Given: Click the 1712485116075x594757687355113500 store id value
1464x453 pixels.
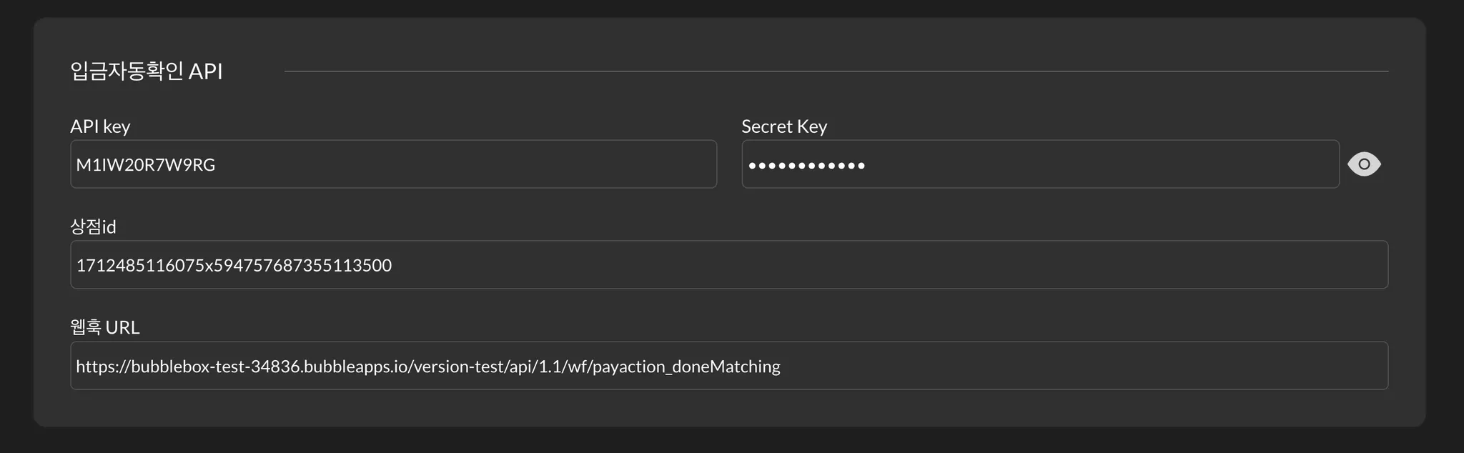Looking at the screenshot, I should tap(234, 266).
